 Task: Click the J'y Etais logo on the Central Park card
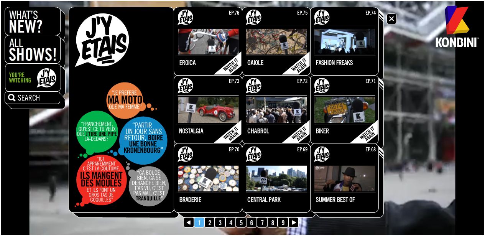point(253,154)
